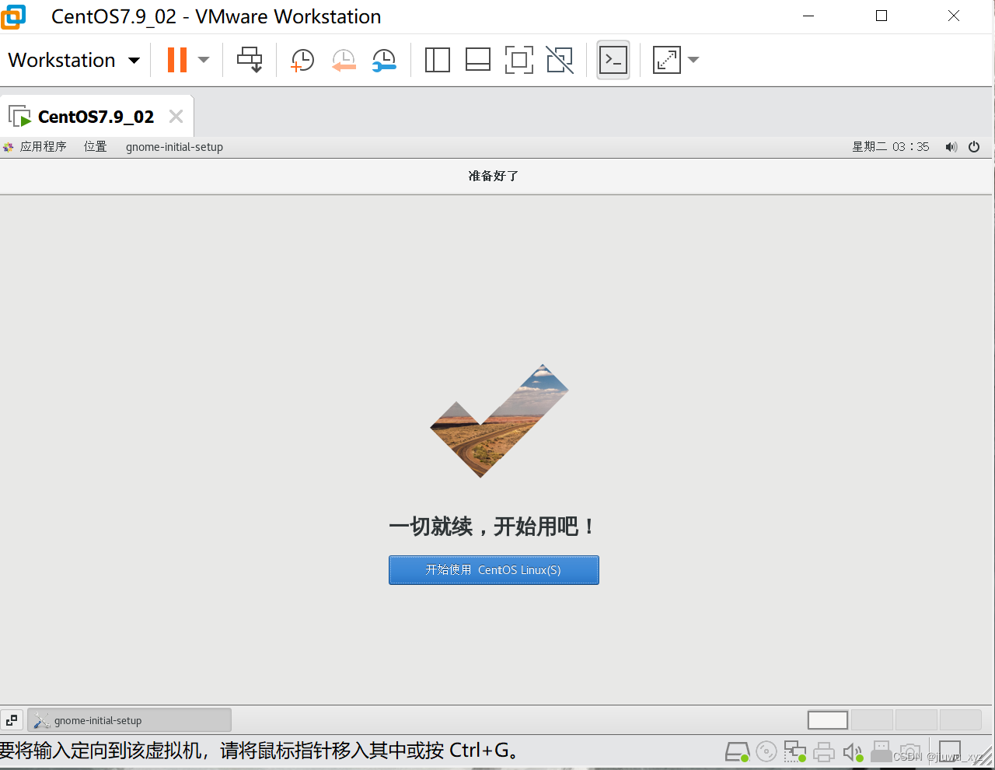The height and width of the screenshot is (770, 995).
Task: Enter full screen mode
Action: click(519, 60)
